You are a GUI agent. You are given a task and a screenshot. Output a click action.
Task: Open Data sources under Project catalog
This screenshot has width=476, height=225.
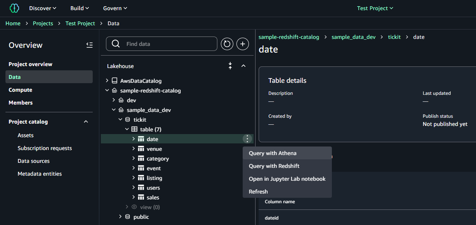[x=33, y=161]
